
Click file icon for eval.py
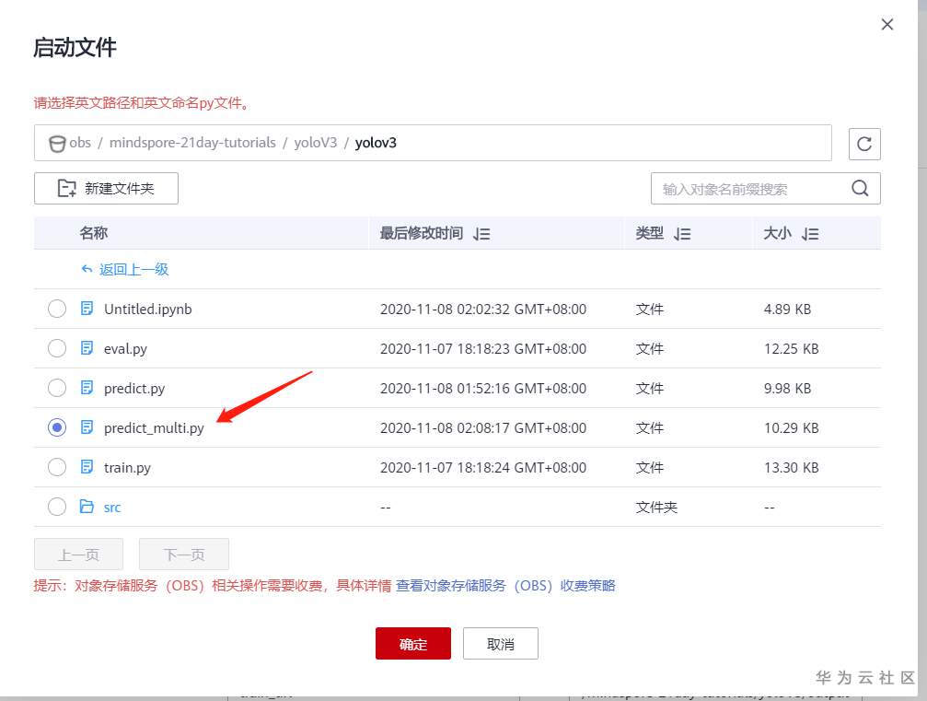[x=87, y=348]
